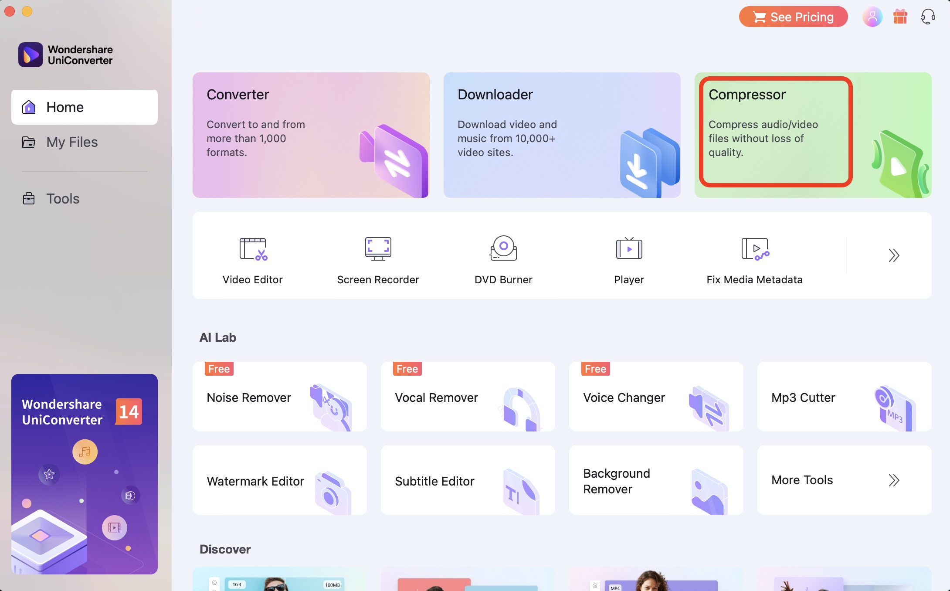Expand more tools in toolbar row
This screenshot has width=950, height=591.
point(893,255)
